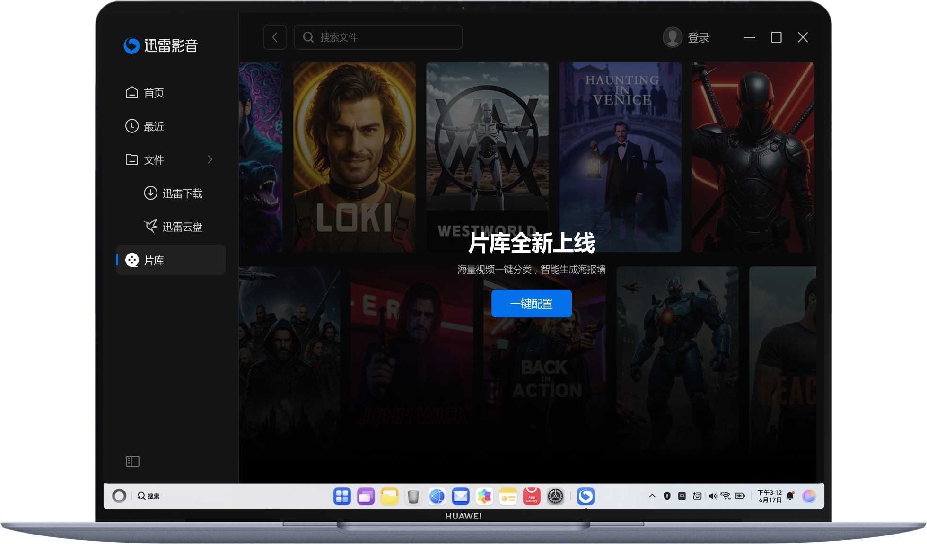
Task: Click the volume speaker icon
Action: pos(712,496)
